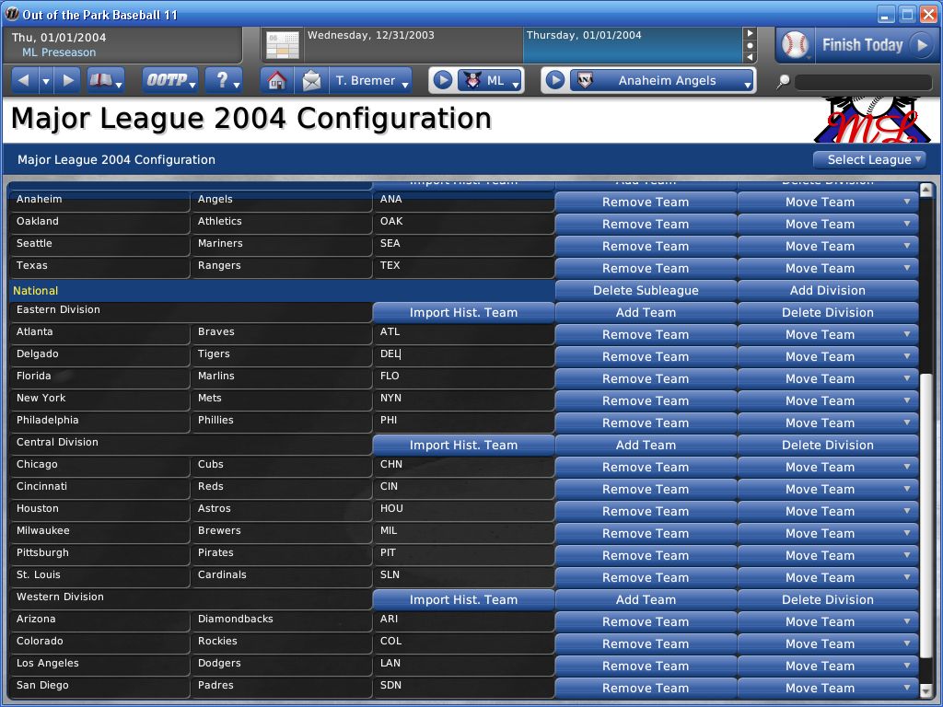Image resolution: width=943 pixels, height=707 pixels.
Task: Import Hist. Team into Central Division
Action: [x=463, y=446]
